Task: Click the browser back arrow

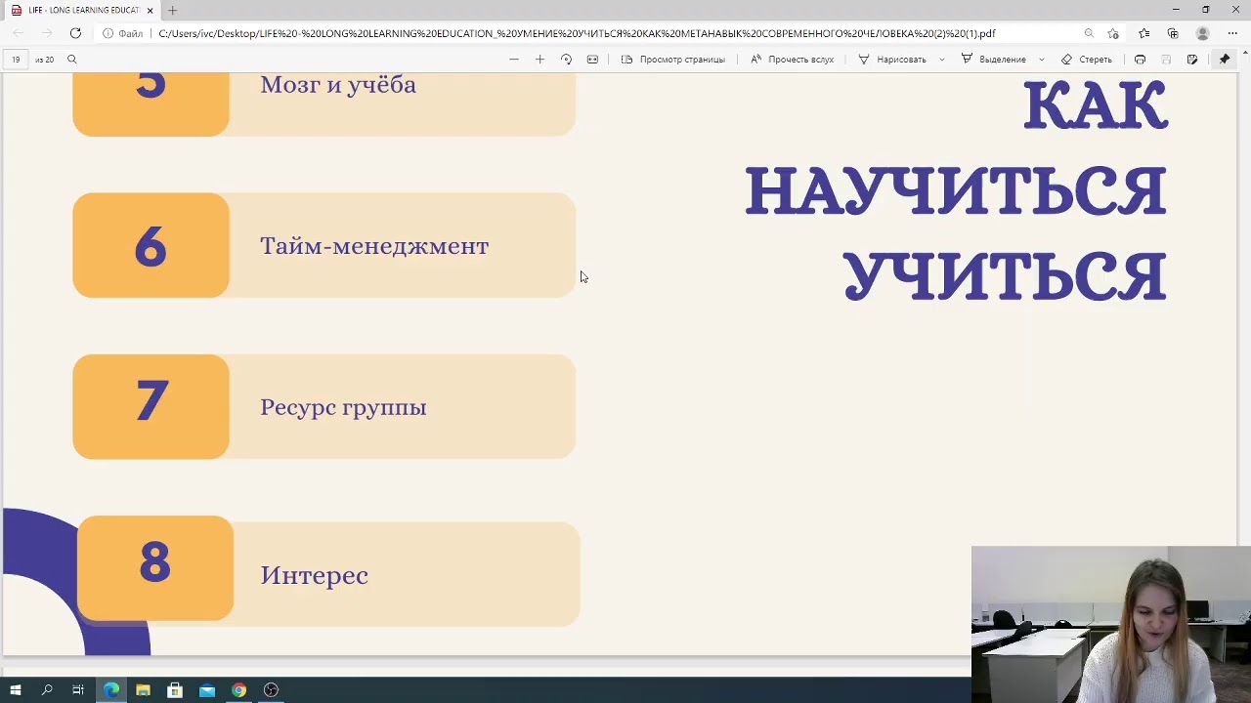Action: [x=17, y=33]
